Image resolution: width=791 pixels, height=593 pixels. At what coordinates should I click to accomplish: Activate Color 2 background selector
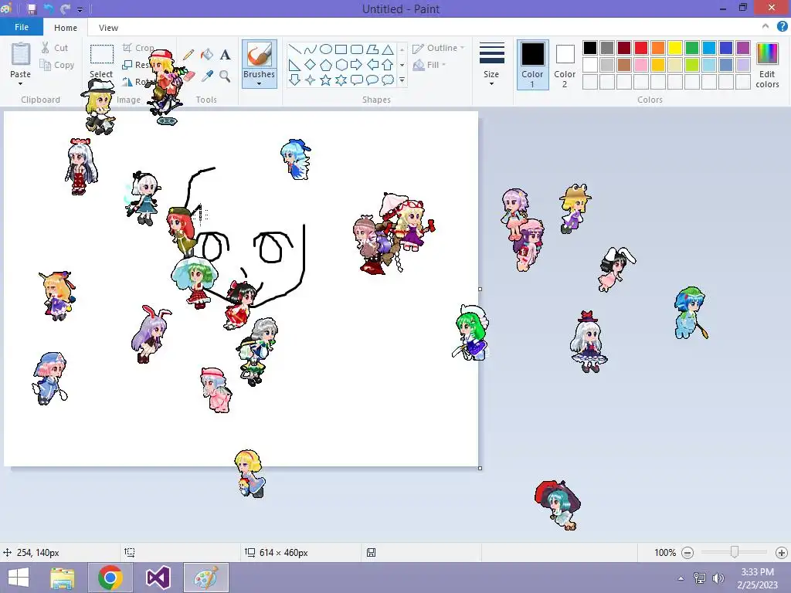[x=565, y=65]
